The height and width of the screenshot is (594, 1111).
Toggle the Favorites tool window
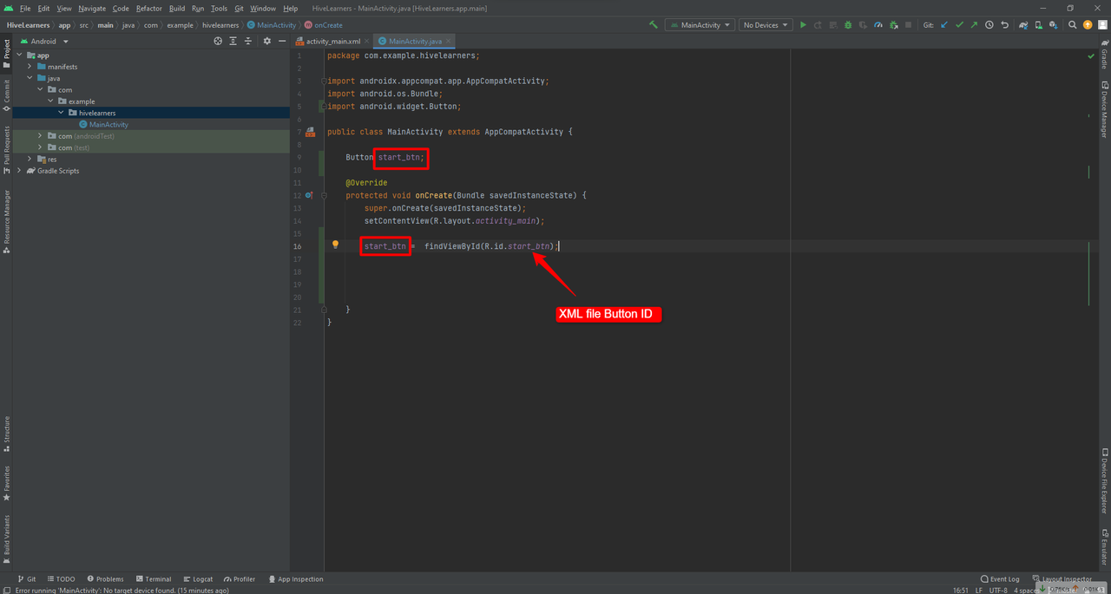pos(6,484)
